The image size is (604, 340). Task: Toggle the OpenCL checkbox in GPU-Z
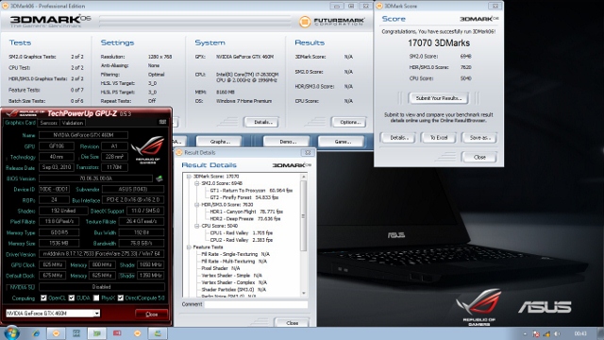point(43,298)
